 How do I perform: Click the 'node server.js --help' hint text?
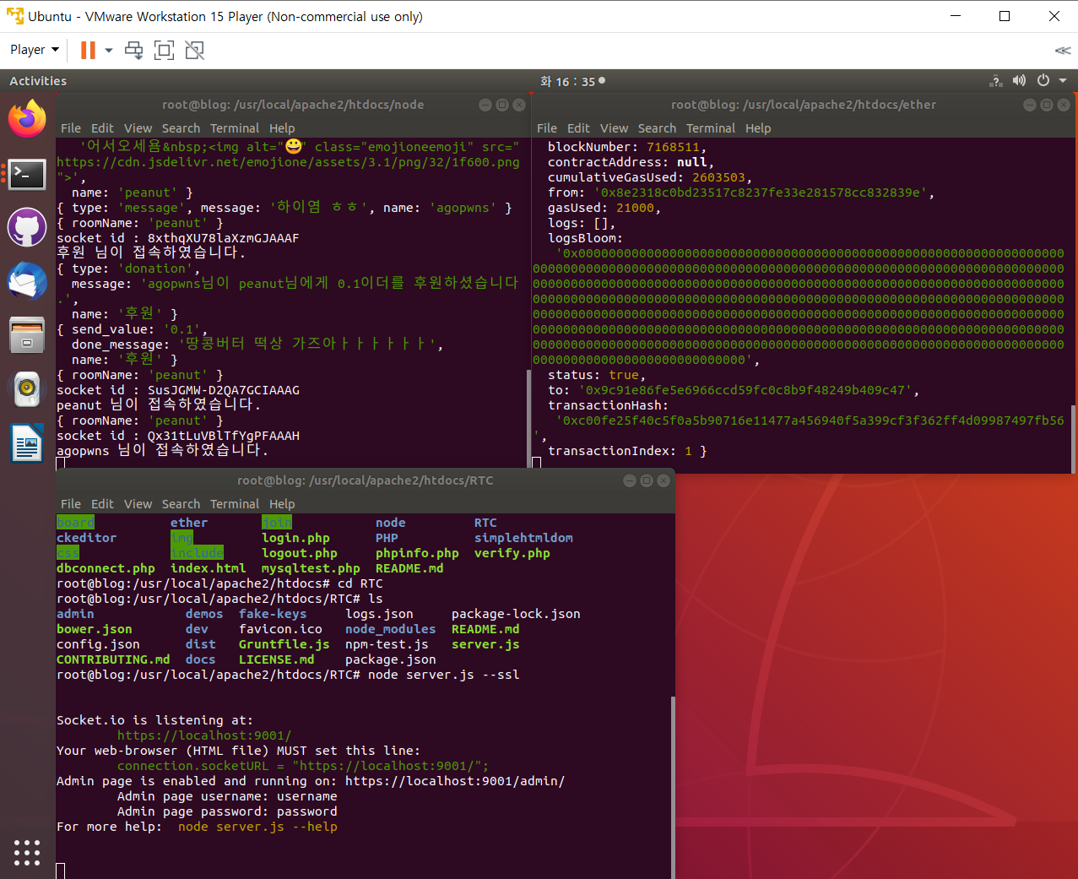pyautogui.click(x=257, y=827)
